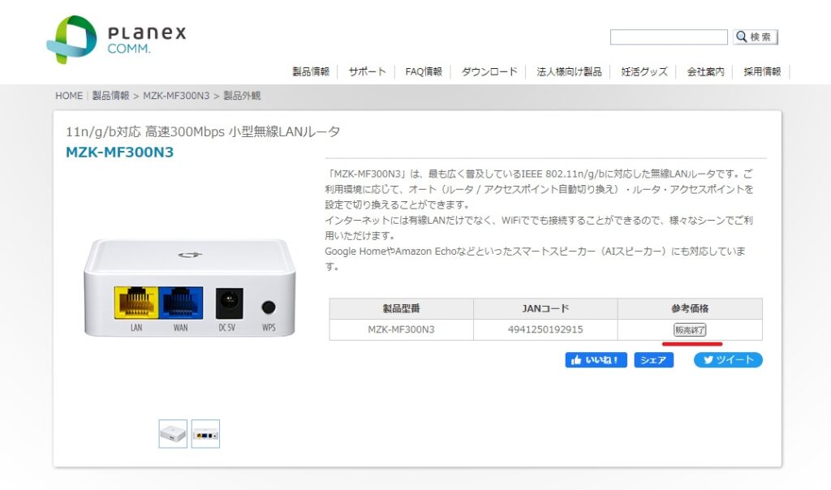Open the 妊活グッズ menu item

(x=644, y=71)
